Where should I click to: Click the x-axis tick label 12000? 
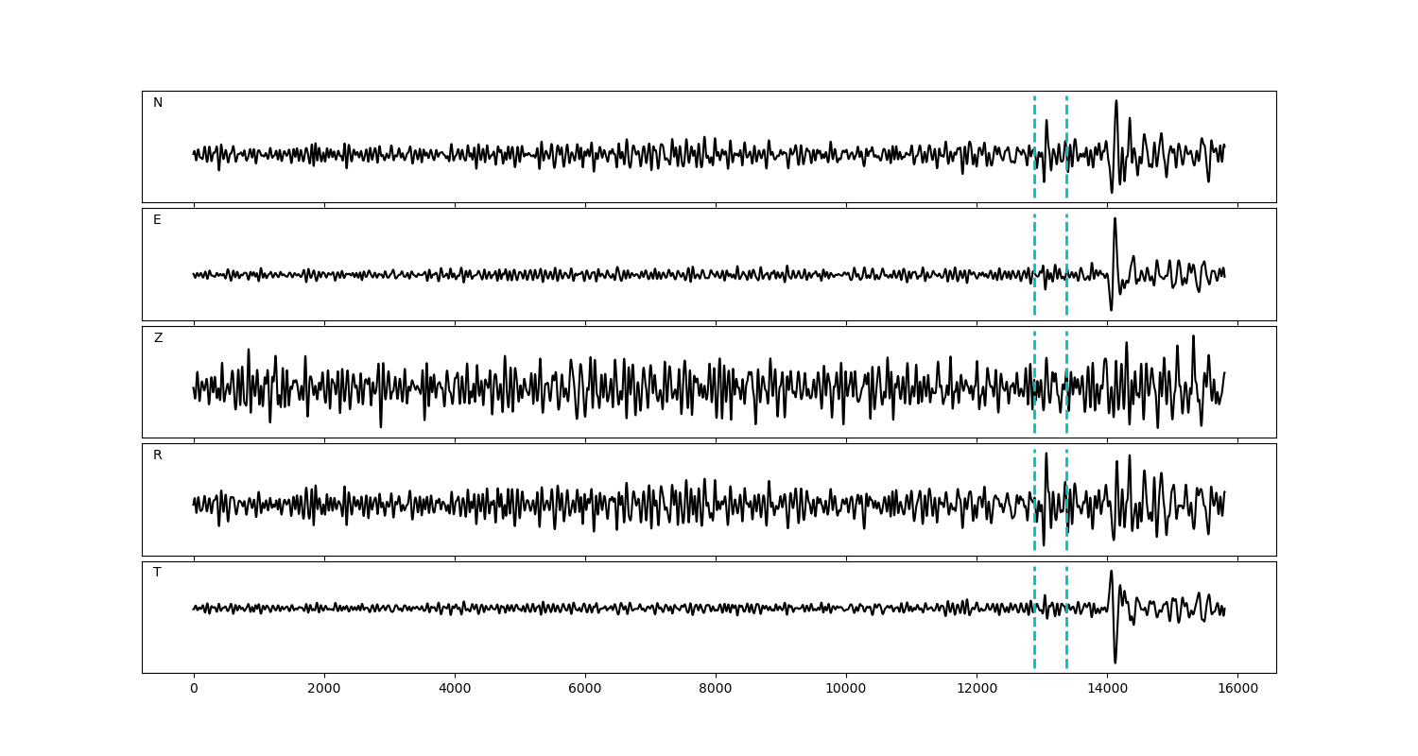(977, 689)
